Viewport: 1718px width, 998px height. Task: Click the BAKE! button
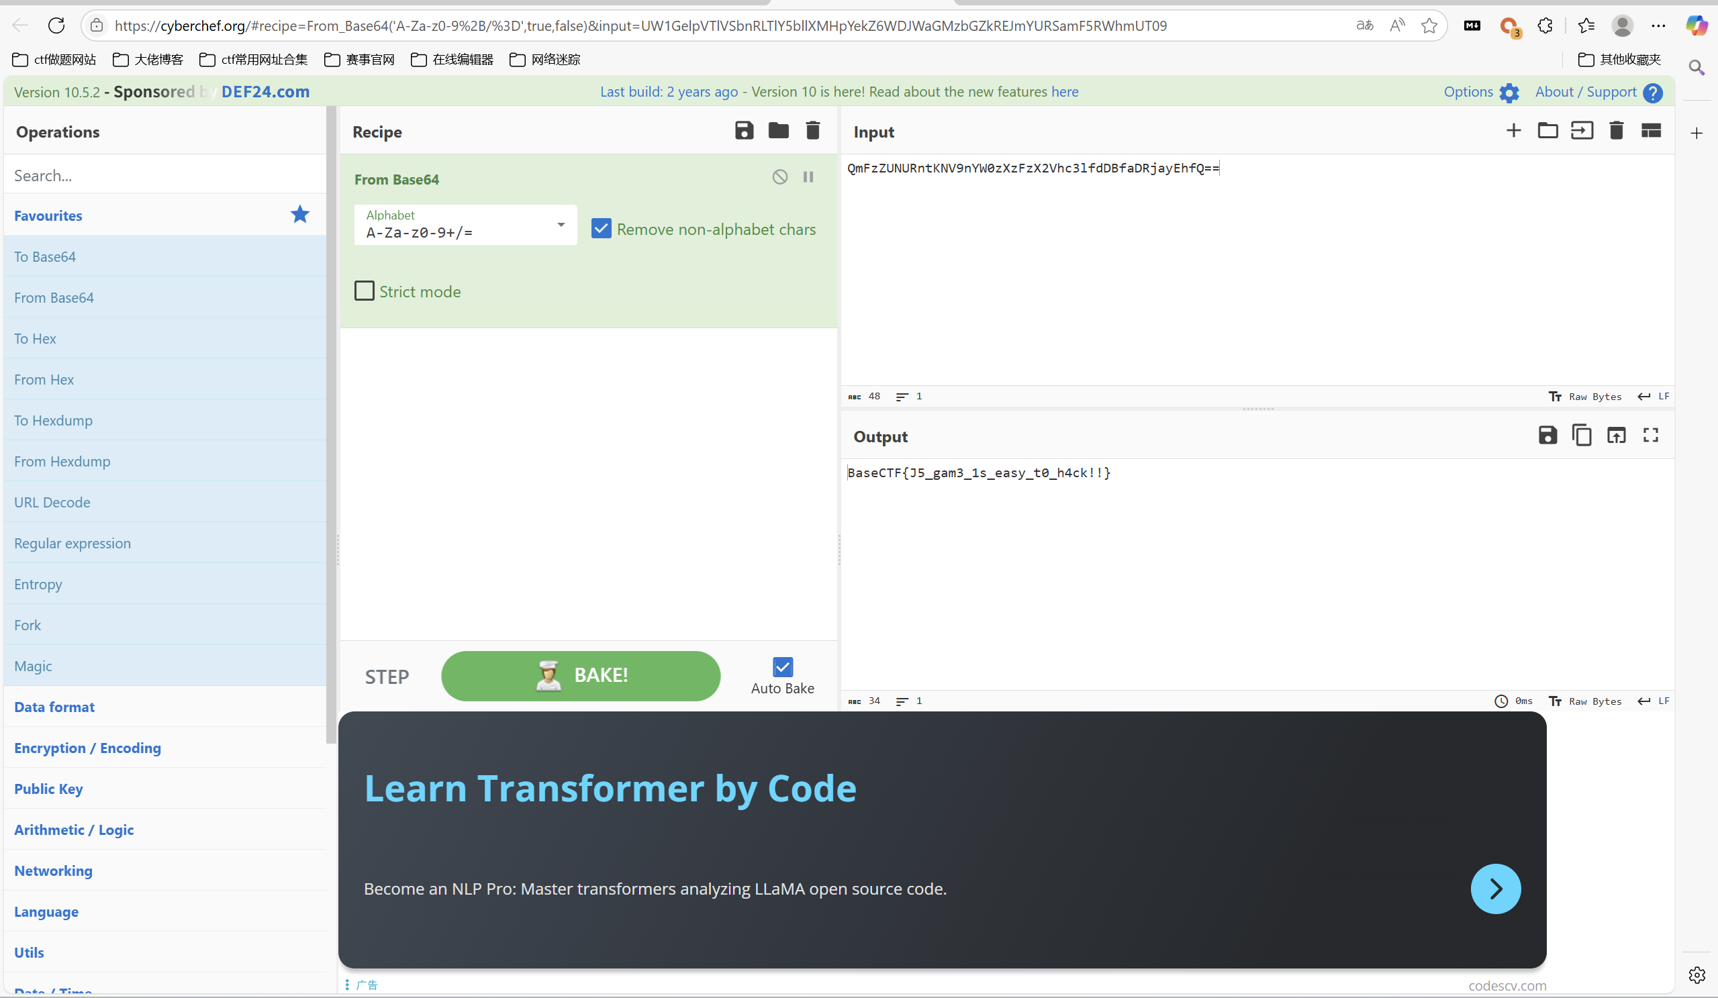click(581, 676)
